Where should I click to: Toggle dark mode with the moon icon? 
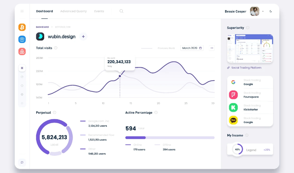[x=271, y=11]
